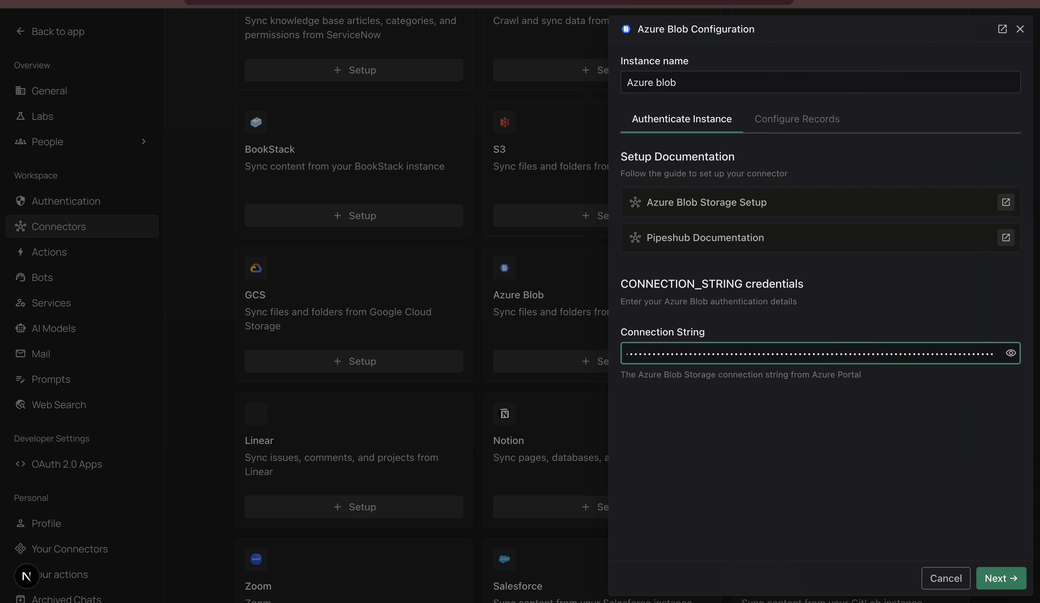Click Setup for Linear connector
The image size is (1040, 603).
click(x=354, y=507)
